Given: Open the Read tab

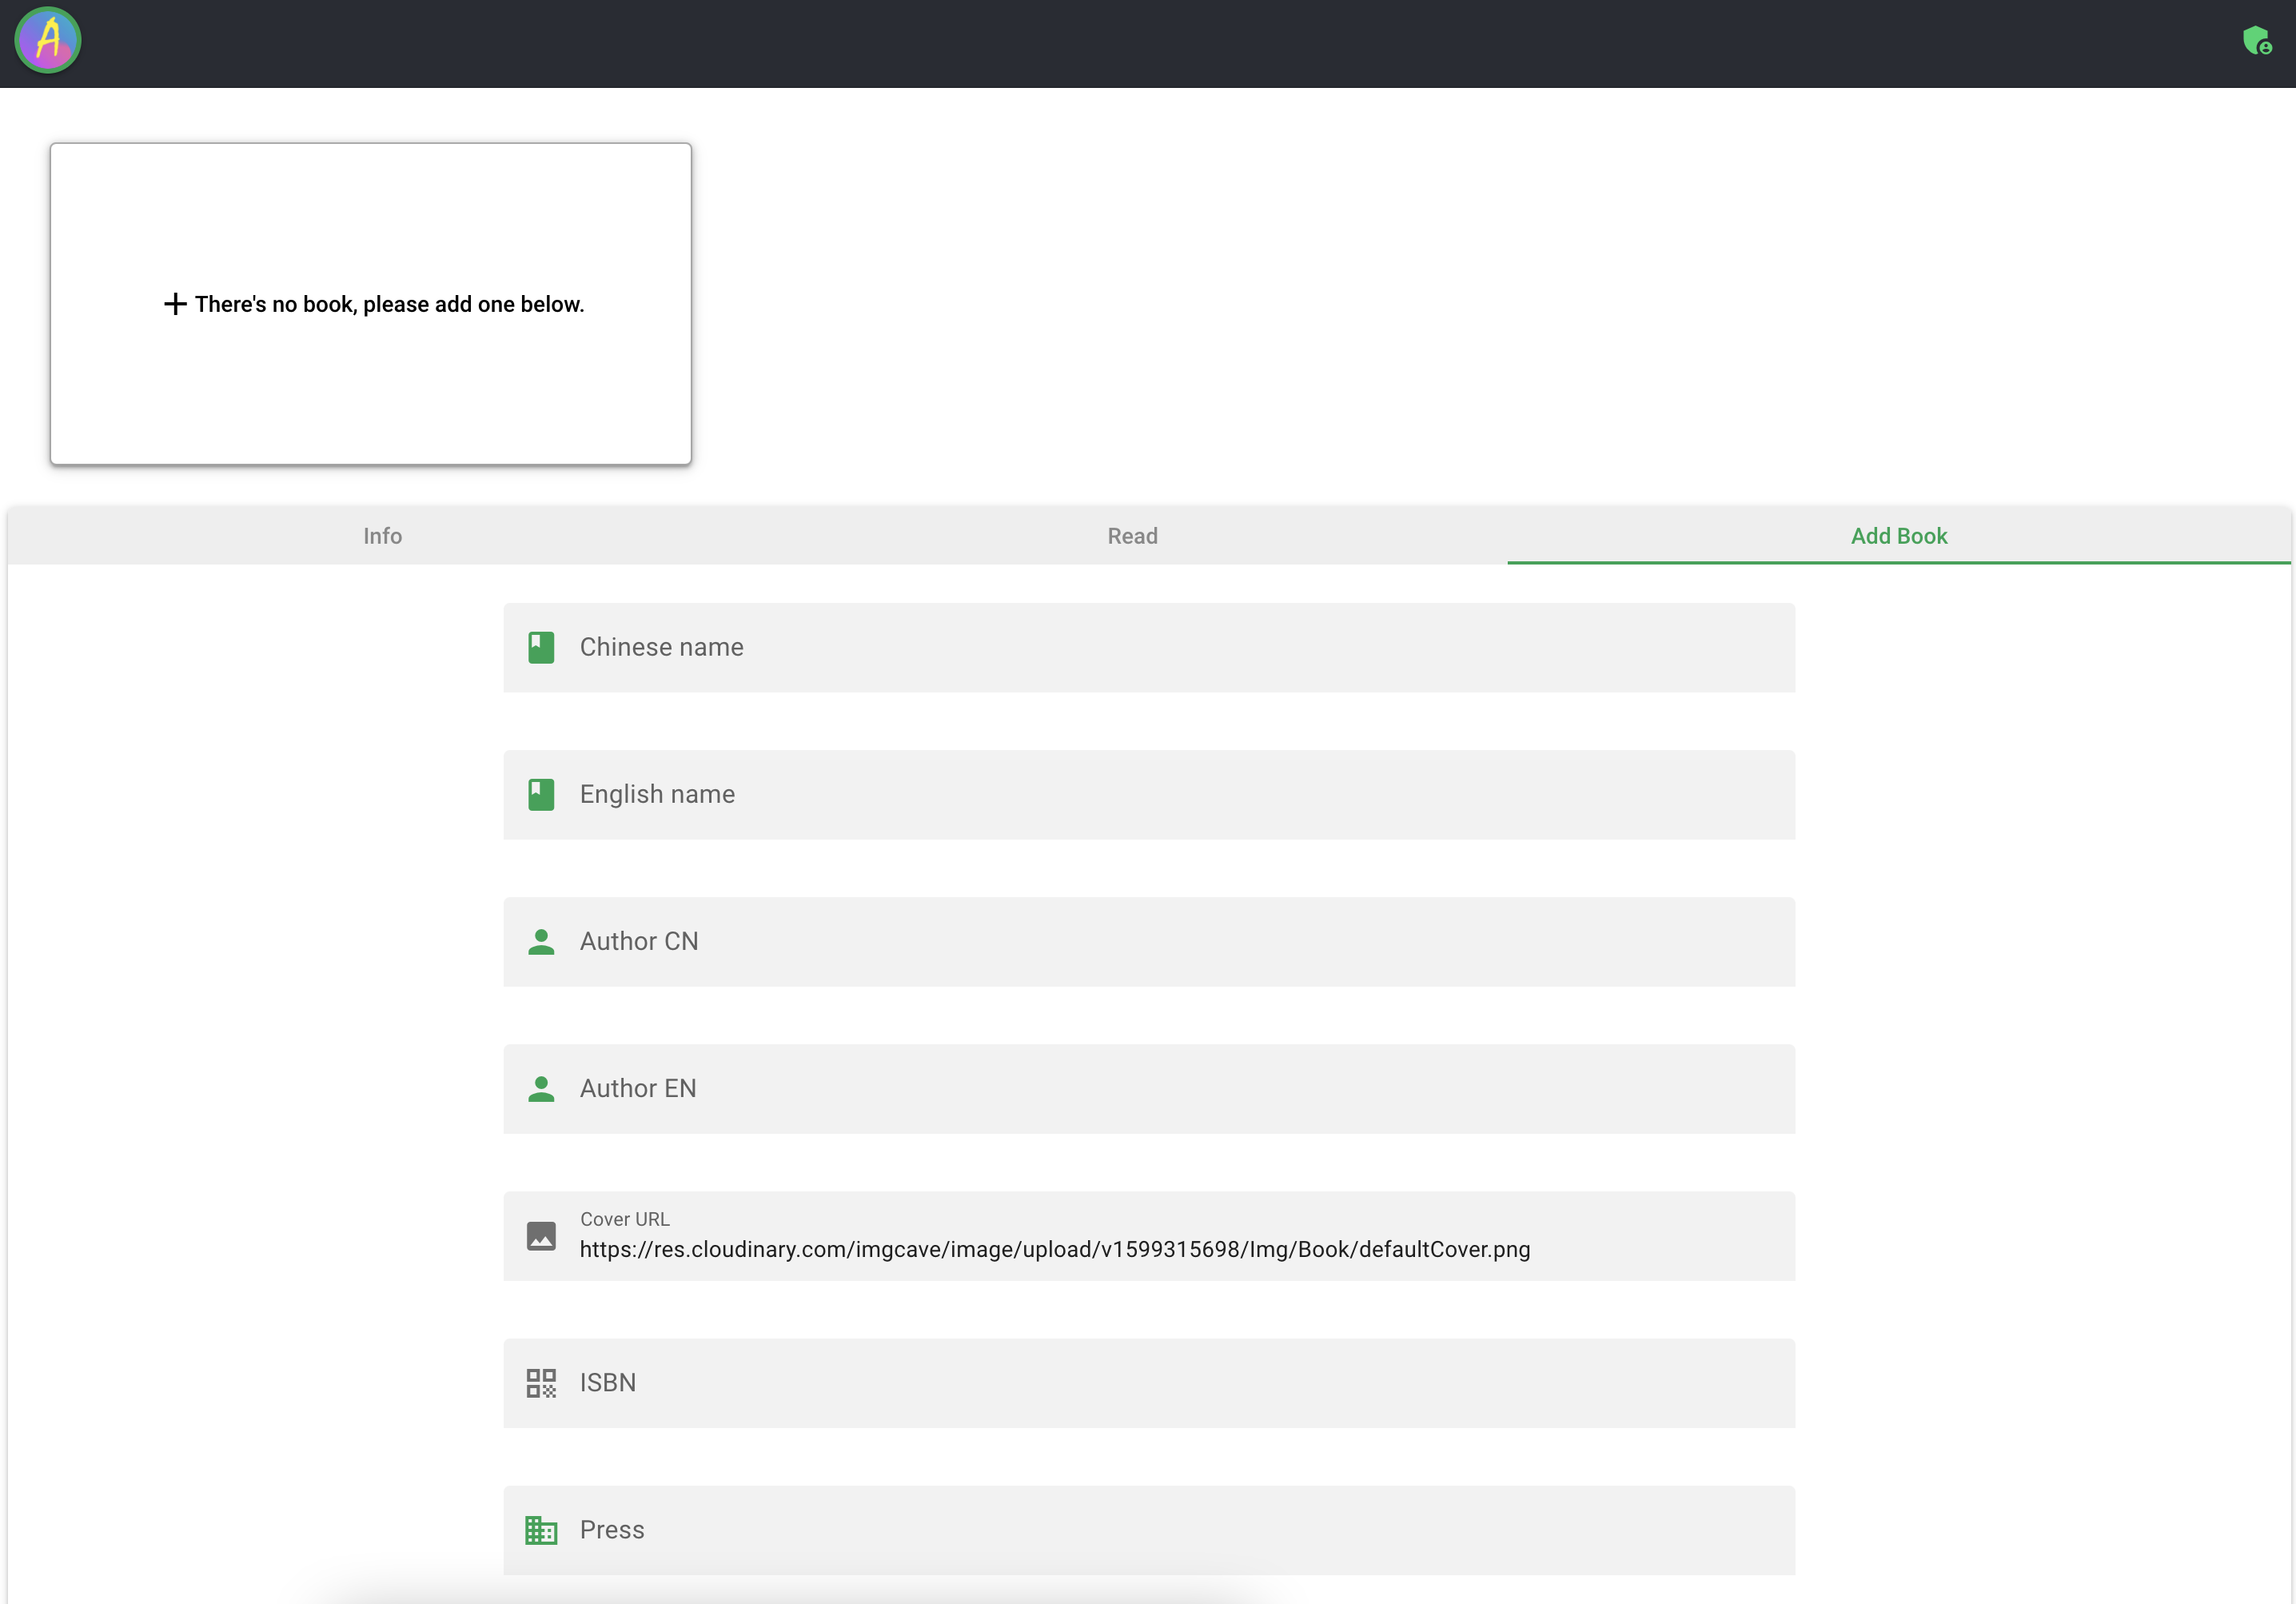Looking at the screenshot, I should [x=1131, y=536].
